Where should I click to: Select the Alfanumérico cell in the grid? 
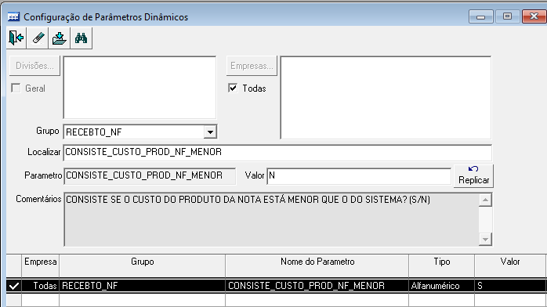(442, 286)
